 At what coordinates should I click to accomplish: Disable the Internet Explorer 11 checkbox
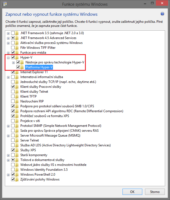point(13,72)
